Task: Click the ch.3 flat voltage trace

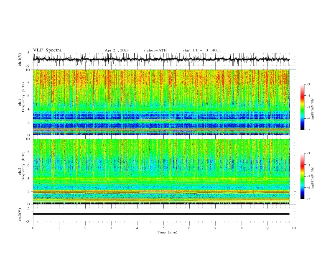Action: [161, 214]
